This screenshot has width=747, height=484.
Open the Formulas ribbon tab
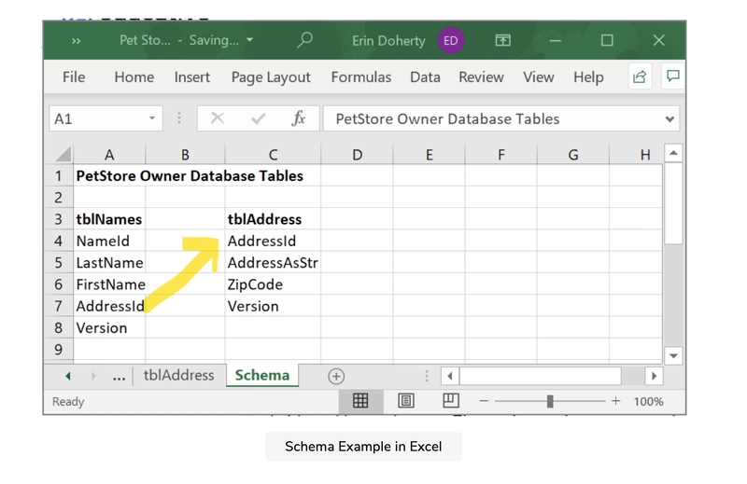click(x=361, y=77)
